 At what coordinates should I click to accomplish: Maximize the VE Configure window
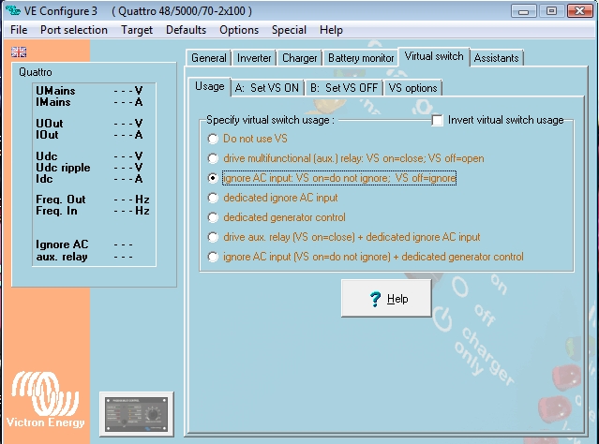(x=551, y=10)
